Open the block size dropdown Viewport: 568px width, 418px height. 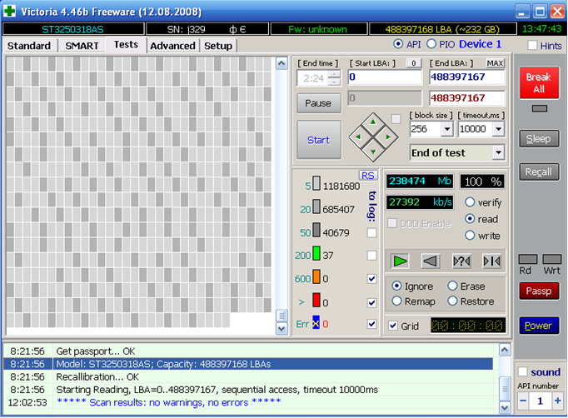[447, 129]
